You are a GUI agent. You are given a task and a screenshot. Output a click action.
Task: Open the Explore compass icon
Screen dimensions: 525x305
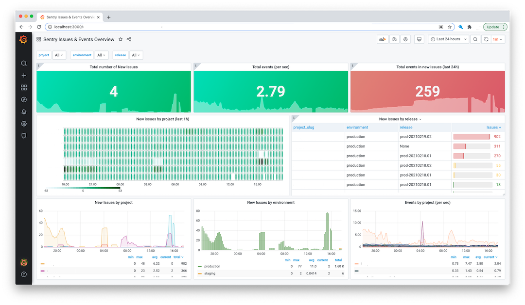tap(24, 99)
